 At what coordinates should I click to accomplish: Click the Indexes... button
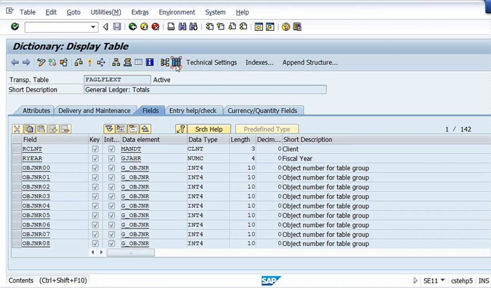tap(259, 62)
